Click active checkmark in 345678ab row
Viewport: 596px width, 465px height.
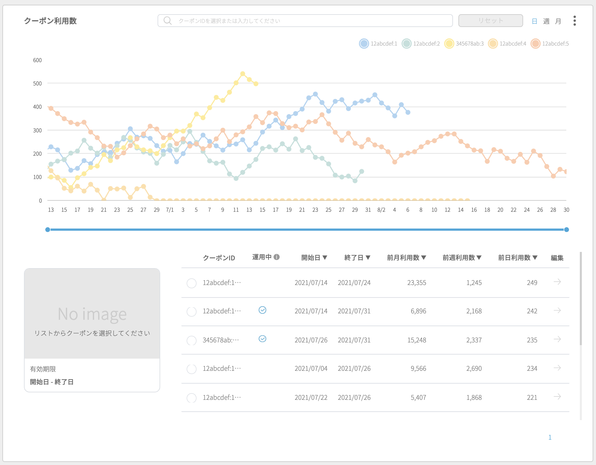click(x=262, y=339)
